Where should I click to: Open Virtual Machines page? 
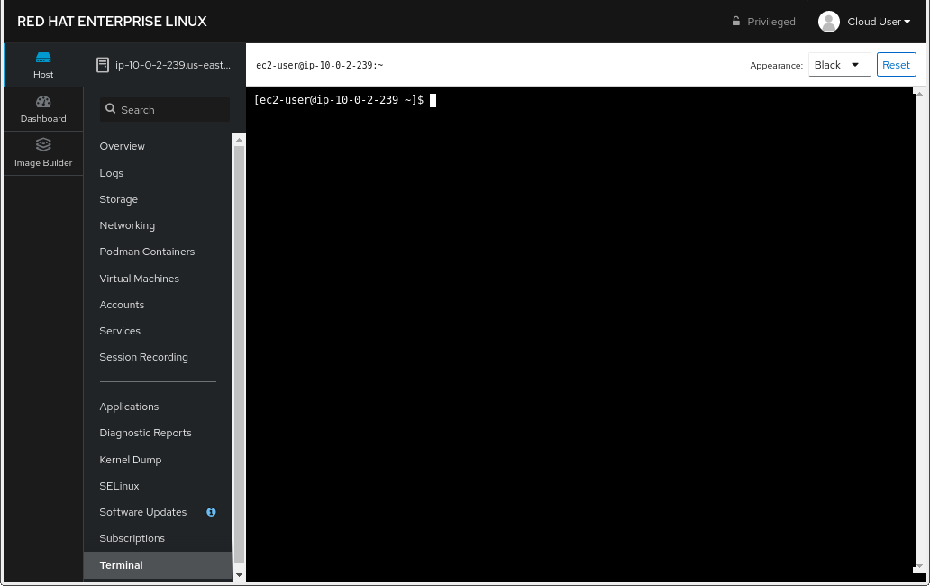[140, 279]
